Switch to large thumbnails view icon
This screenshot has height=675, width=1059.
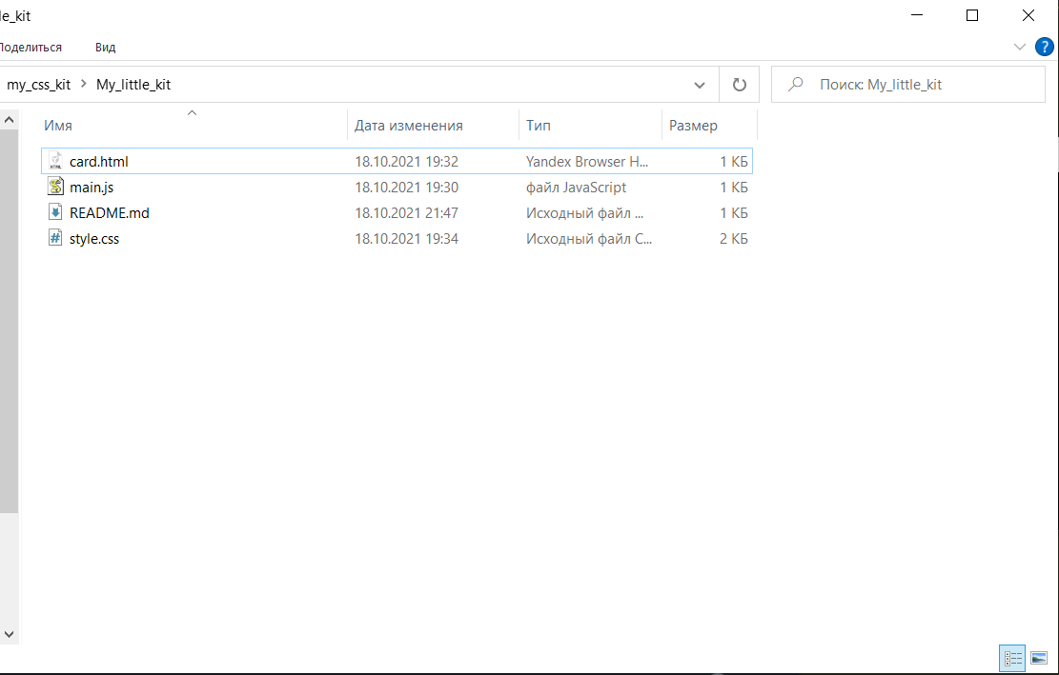point(1039,658)
